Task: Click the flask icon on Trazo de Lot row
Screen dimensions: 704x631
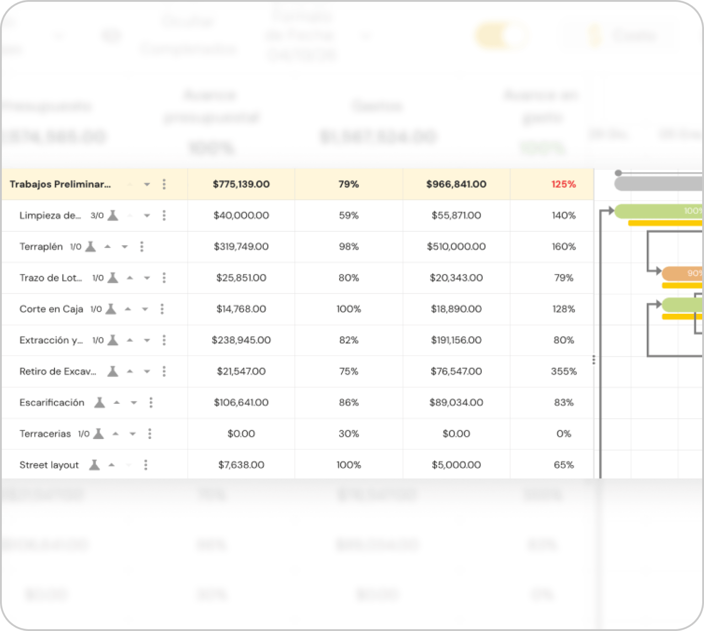Action: 113,278
